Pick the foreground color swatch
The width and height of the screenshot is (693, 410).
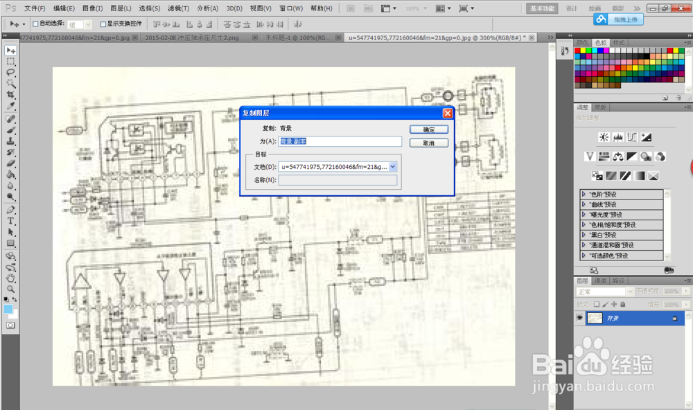click(x=8, y=309)
